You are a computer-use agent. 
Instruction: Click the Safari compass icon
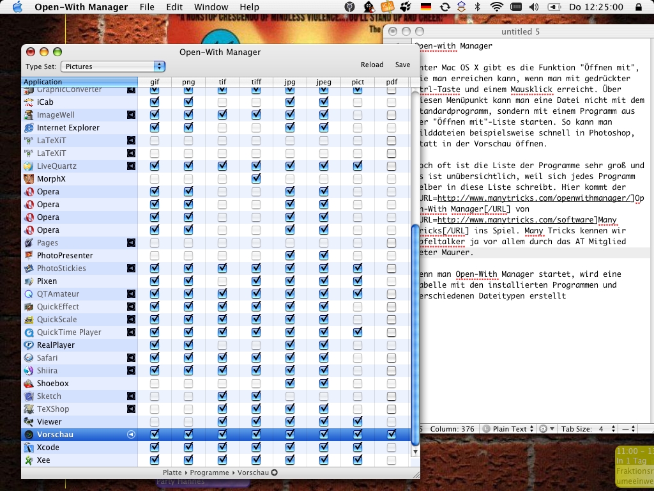pos(29,358)
